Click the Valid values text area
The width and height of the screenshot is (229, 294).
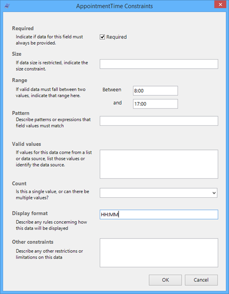(x=159, y=164)
